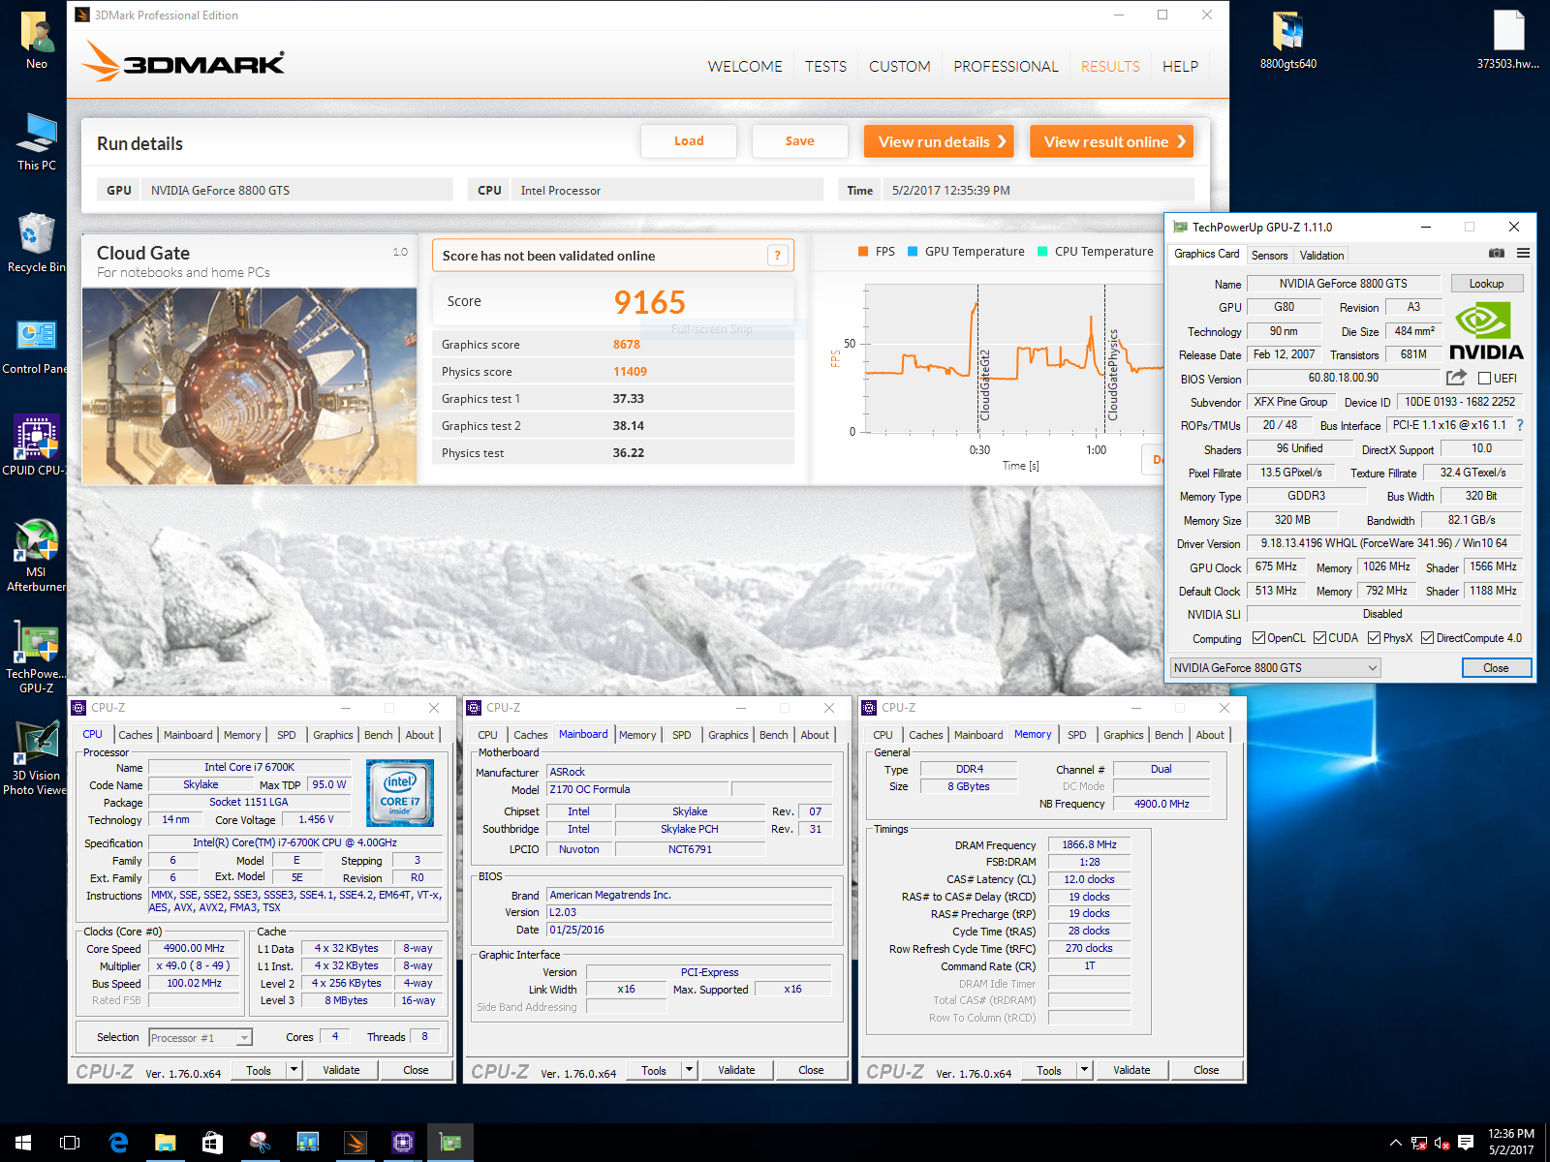Select the This PC desktop icon
The width and height of the screenshot is (1550, 1162).
point(37,142)
